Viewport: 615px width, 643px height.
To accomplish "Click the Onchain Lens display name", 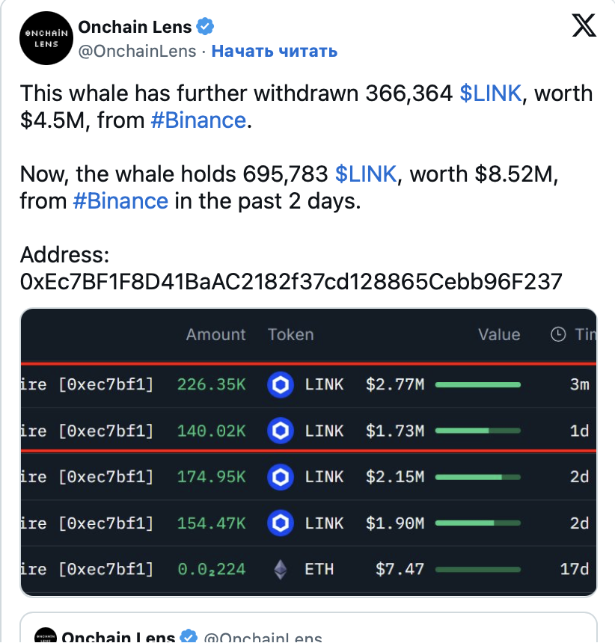I will pos(135,28).
